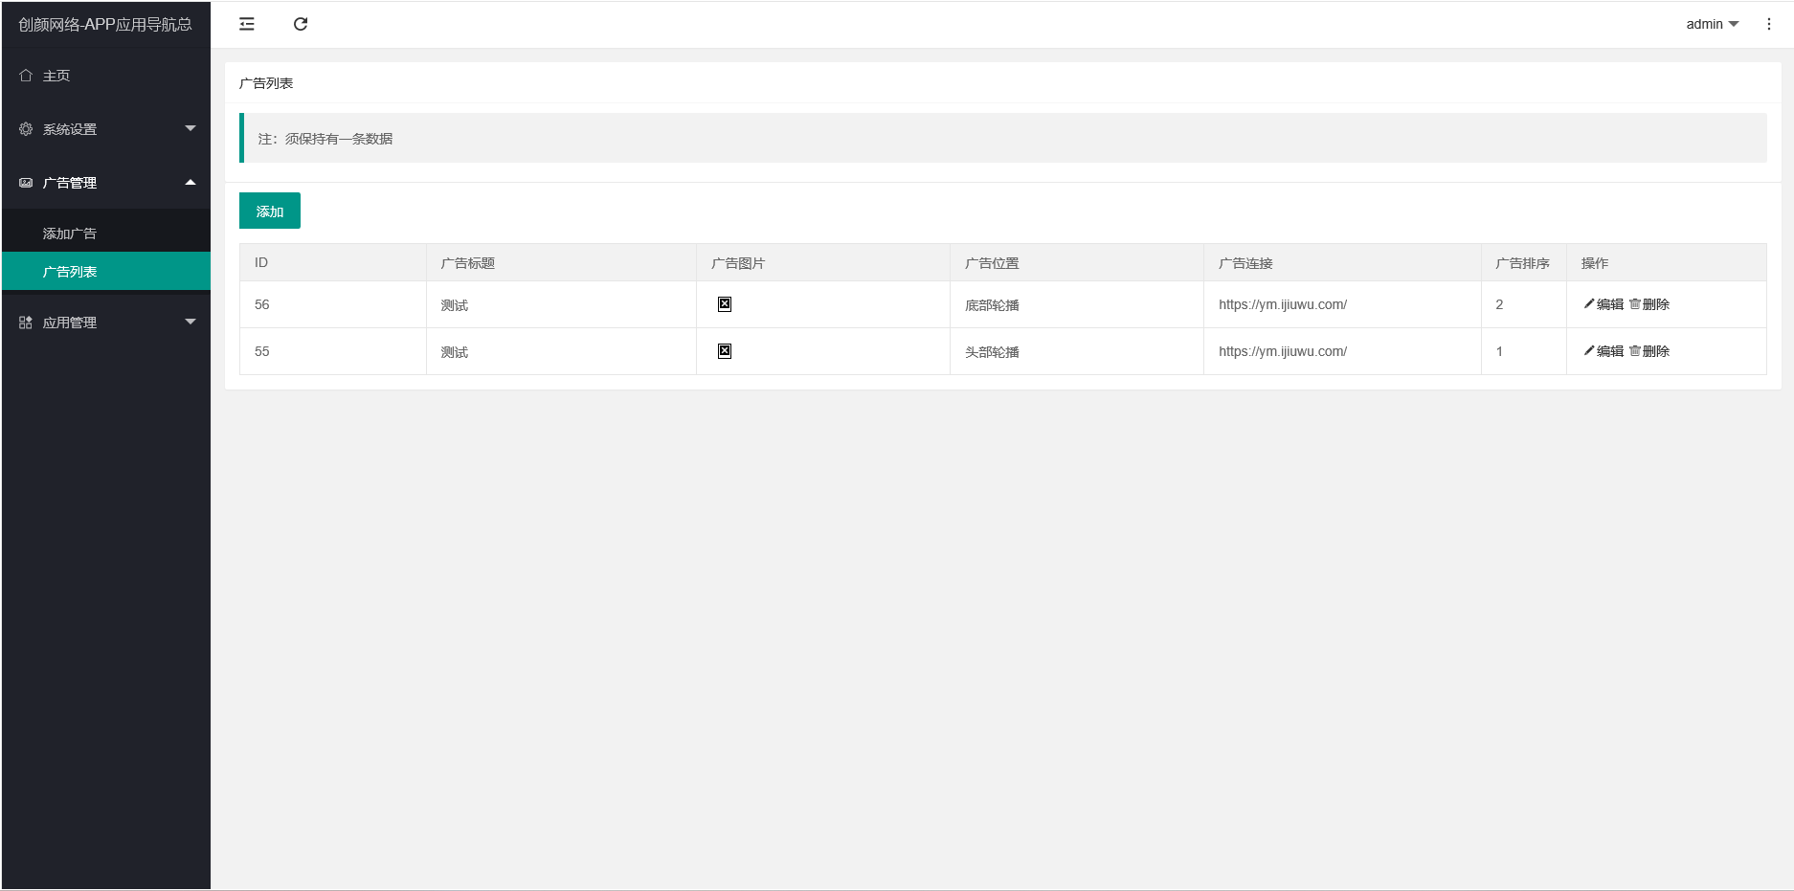Image resolution: width=1794 pixels, height=891 pixels.
Task: Collapse the sidebar with the menu fold icon
Action: click(247, 24)
